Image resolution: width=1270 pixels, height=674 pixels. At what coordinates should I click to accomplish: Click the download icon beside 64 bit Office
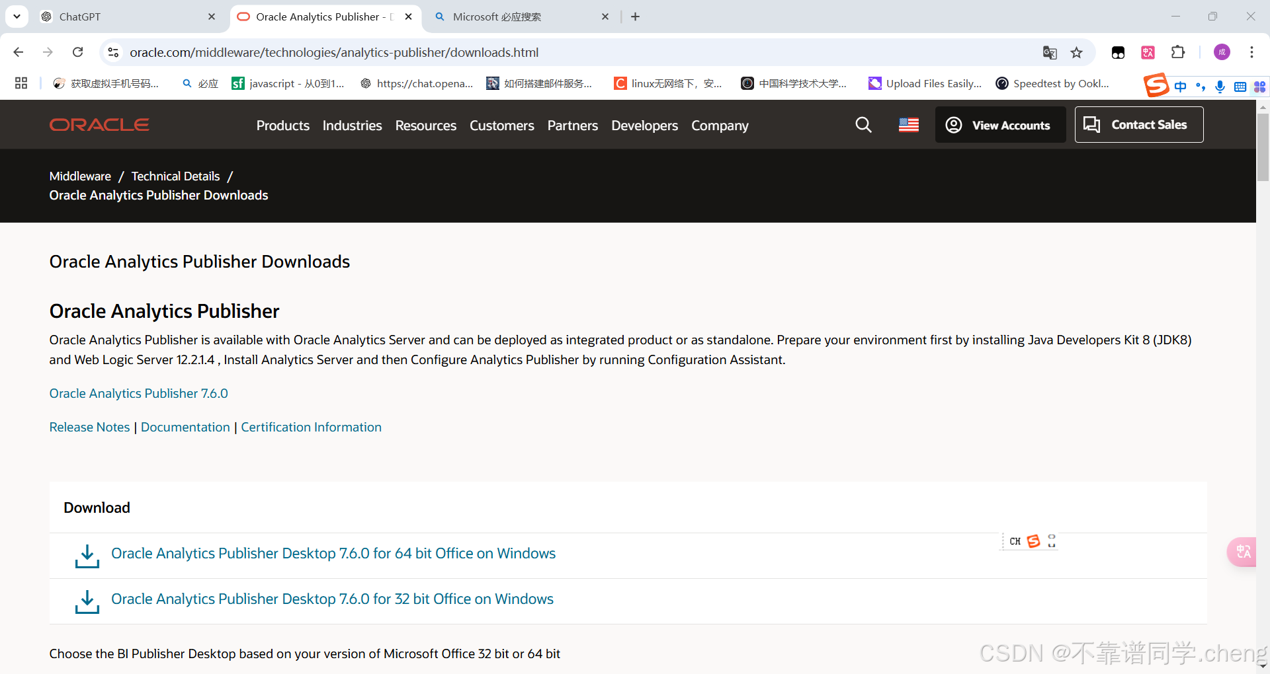[x=87, y=555]
